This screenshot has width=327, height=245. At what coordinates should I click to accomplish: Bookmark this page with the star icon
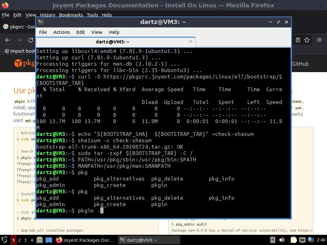307,40
